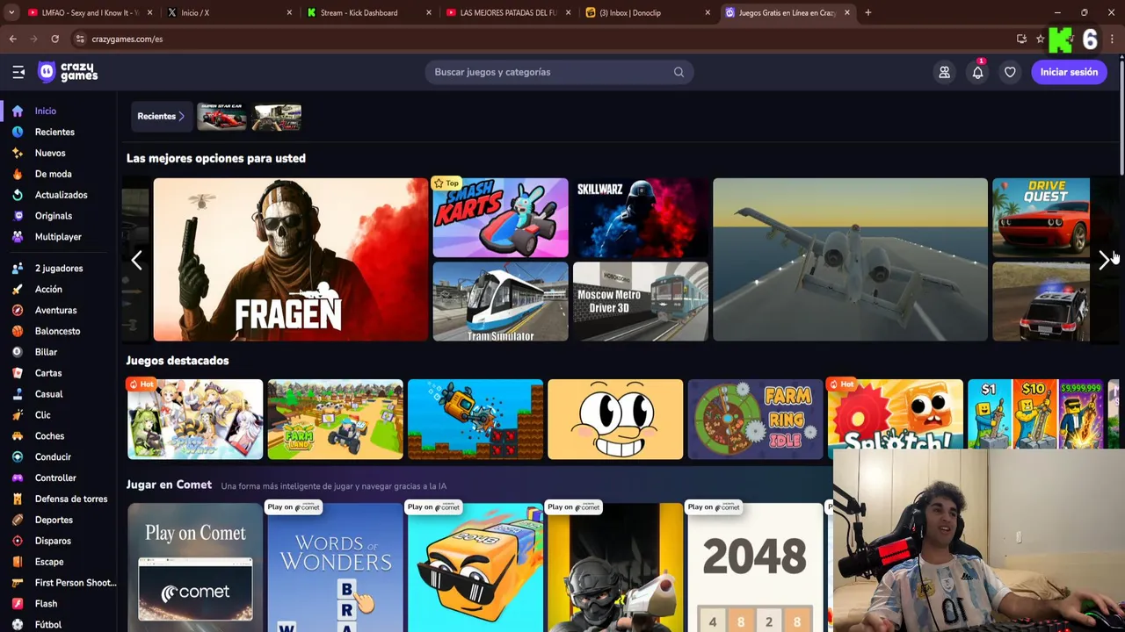Viewport: 1125px width, 632px height.
Task: Open Moscow Metro Driver 3D card
Action: [x=640, y=301]
